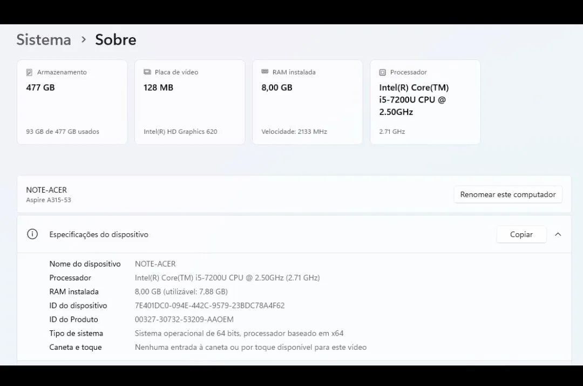Click the NOTE-ACER computer name heading

coord(46,190)
